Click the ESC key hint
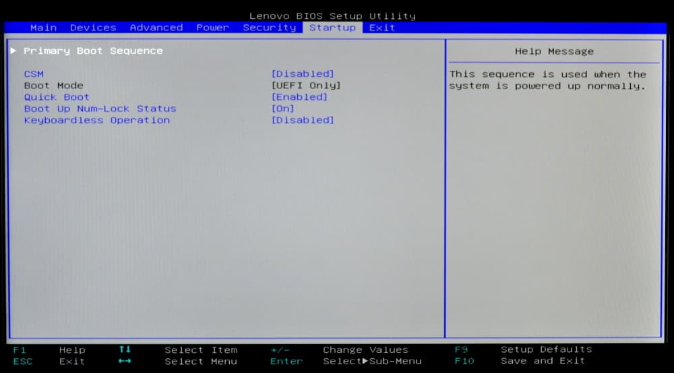 tap(23, 362)
